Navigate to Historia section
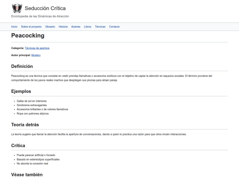The width and height of the screenshot is (239, 179). [x=63, y=27]
